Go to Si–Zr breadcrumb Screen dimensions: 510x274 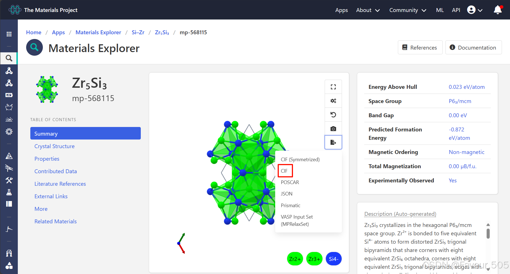(x=138, y=32)
